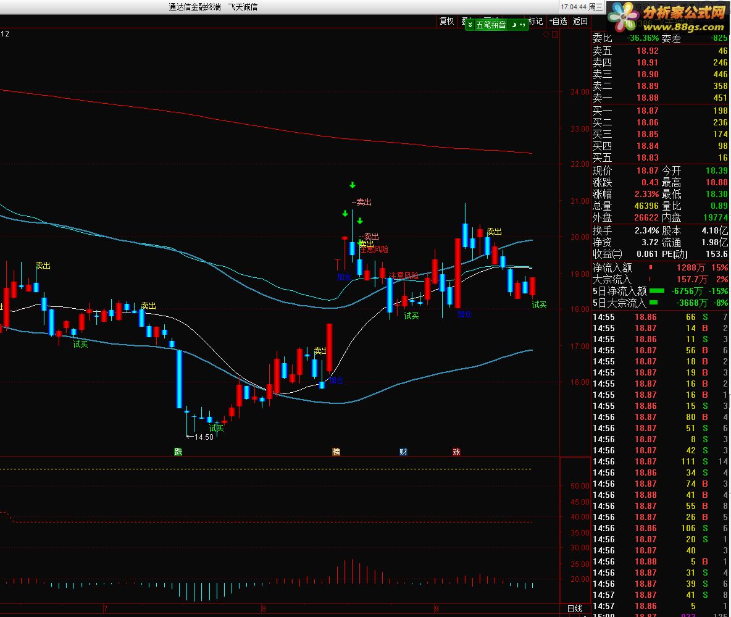Click the 注意风险 warning label near 20.00
The height and width of the screenshot is (617, 731).
coord(374,249)
